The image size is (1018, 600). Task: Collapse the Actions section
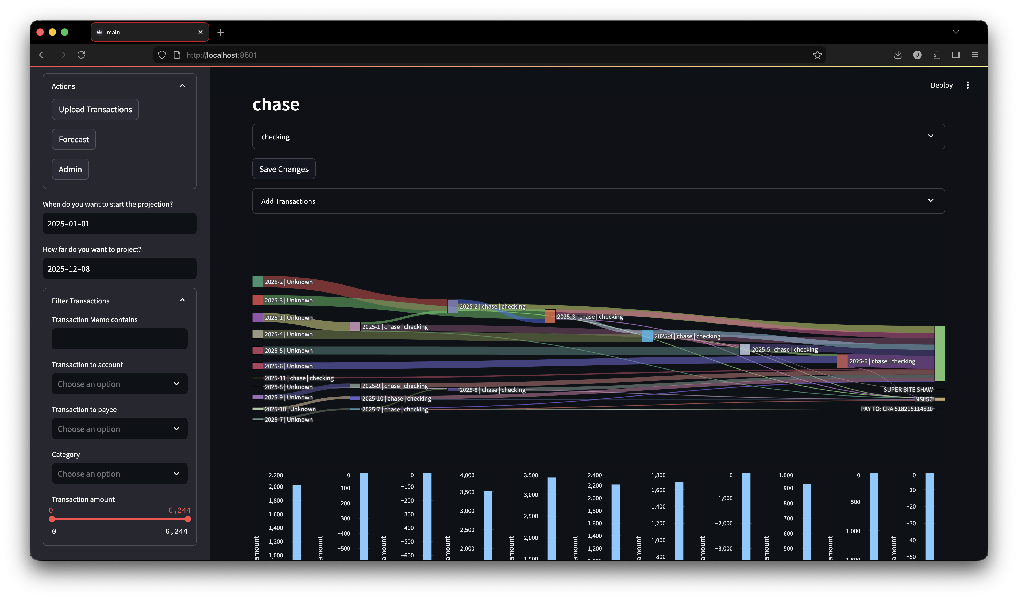coord(182,86)
